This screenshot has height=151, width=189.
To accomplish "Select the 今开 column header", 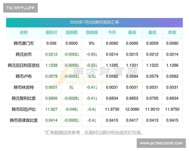I will (112, 32).
